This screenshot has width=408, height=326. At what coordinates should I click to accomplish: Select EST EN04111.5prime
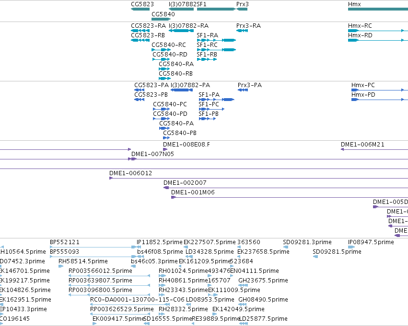(x=255, y=271)
